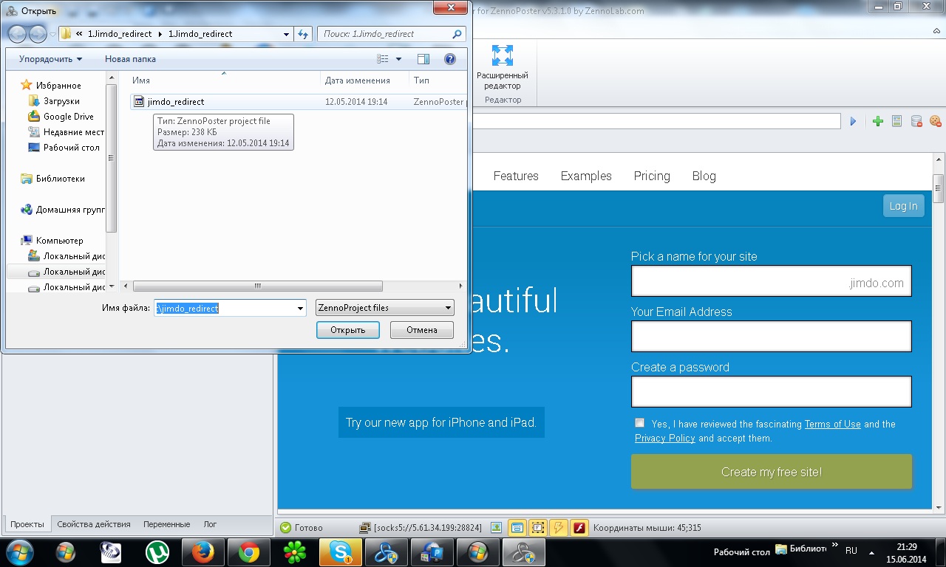
Task: Click the horizontal scrollbar in file list
Action: (258, 286)
